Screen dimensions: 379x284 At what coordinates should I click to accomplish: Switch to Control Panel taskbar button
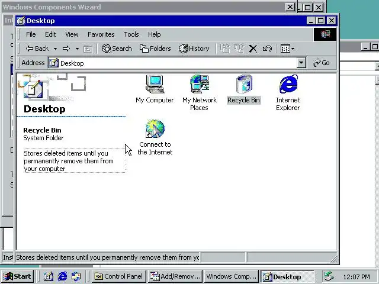coord(119,276)
